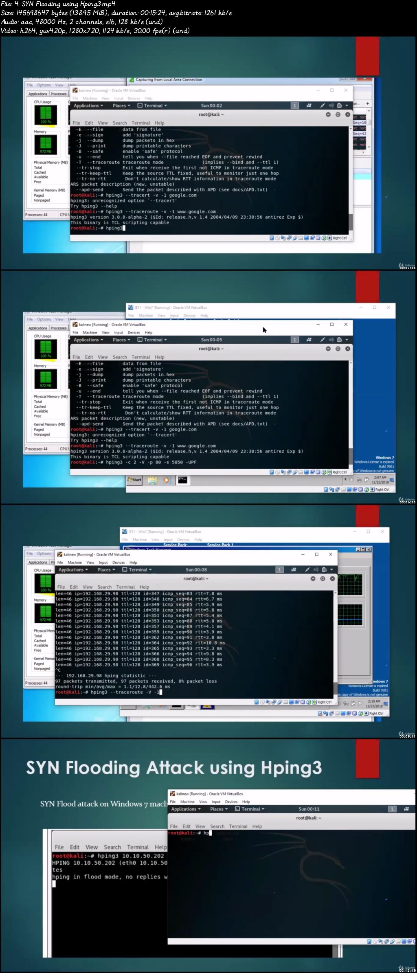This screenshot has width=417, height=973.
Task: Click the recorder icon in the Sun 00:08 Kali bar
Action: point(294,569)
